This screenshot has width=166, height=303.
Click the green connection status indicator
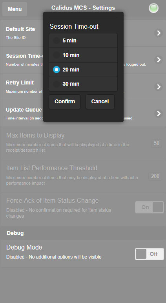(154, 8)
